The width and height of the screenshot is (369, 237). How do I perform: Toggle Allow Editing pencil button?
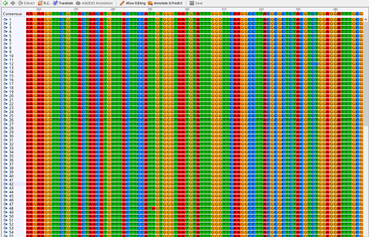[x=132, y=3]
